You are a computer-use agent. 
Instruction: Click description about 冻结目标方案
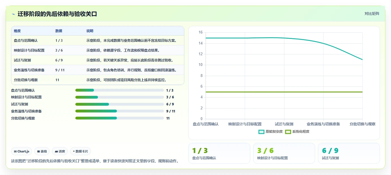132,41
